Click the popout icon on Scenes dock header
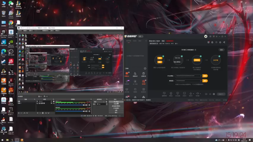The image size is (253, 142). [34, 99]
